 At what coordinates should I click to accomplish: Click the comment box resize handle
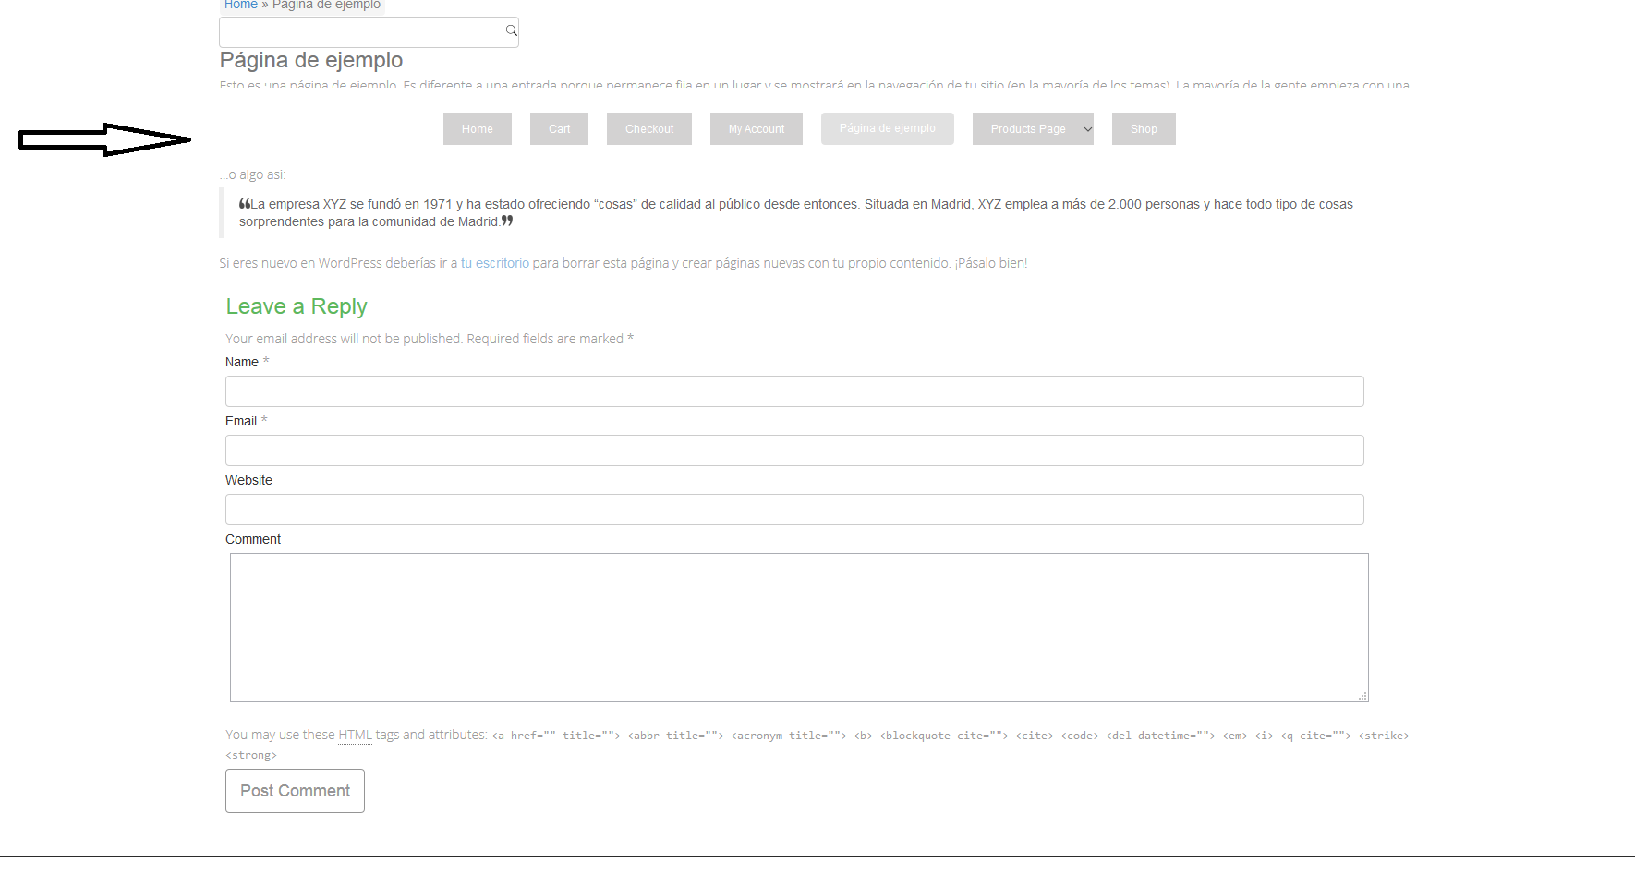(x=1362, y=696)
